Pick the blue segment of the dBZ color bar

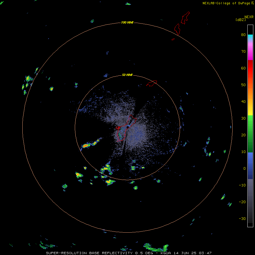coord(250,166)
